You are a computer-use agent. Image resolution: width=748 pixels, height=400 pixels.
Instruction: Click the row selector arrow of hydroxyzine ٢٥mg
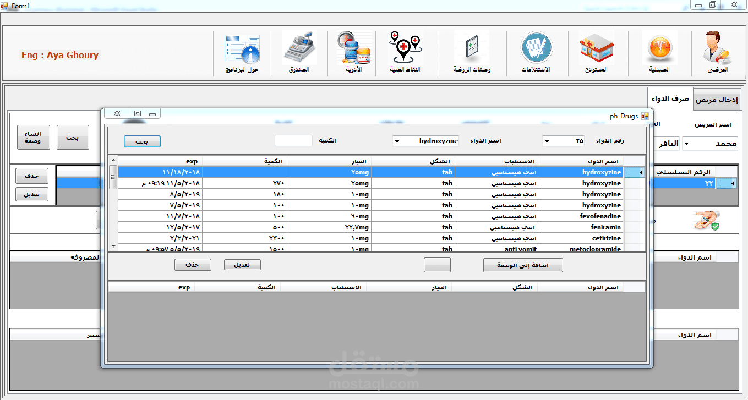point(635,172)
